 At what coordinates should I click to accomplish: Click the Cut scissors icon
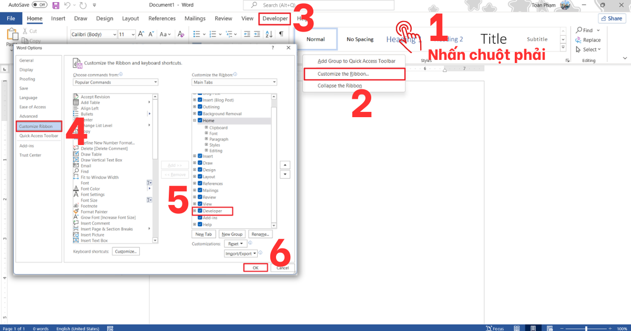click(x=25, y=32)
